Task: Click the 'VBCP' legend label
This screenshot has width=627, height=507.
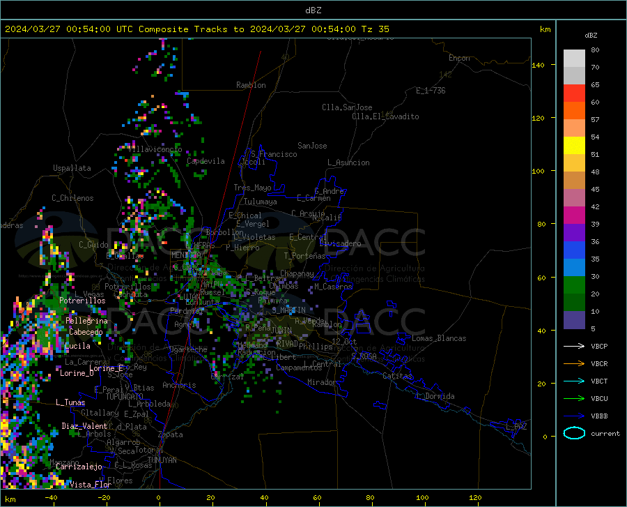Action: [x=599, y=346]
